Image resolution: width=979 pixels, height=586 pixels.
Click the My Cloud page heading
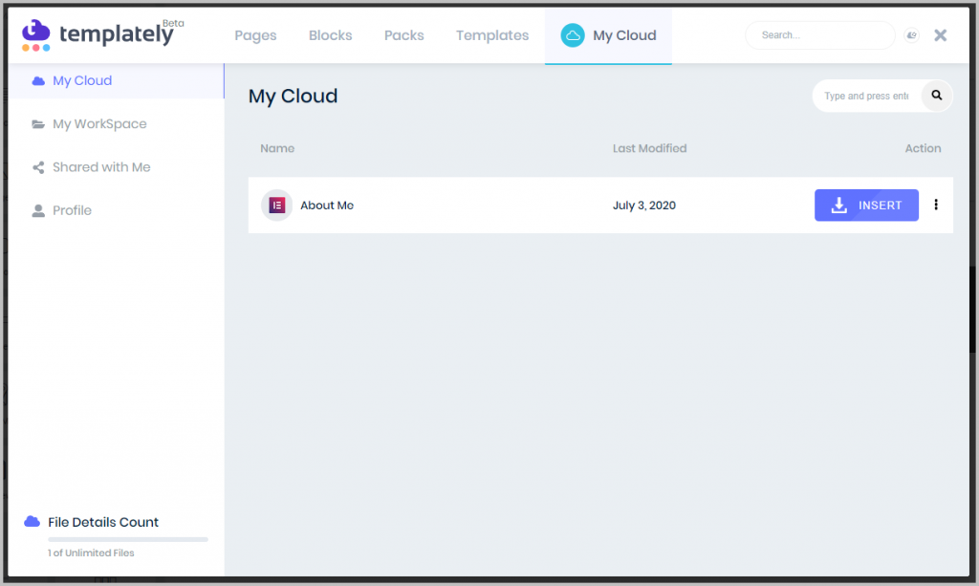[293, 97]
